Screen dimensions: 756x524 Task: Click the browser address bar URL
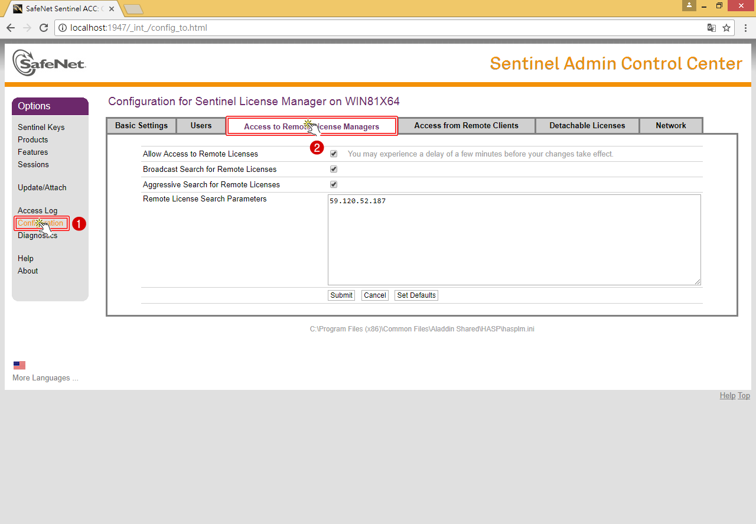coord(138,28)
